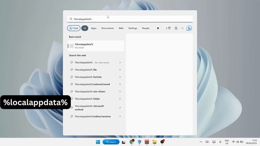The height and width of the screenshot is (146, 260).
Task: Show hidden system tray icons
Action: [x=201, y=142]
